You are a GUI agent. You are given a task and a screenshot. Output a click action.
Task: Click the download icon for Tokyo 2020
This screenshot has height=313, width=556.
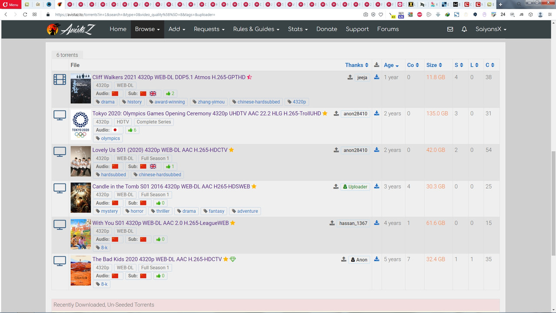(377, 113)
